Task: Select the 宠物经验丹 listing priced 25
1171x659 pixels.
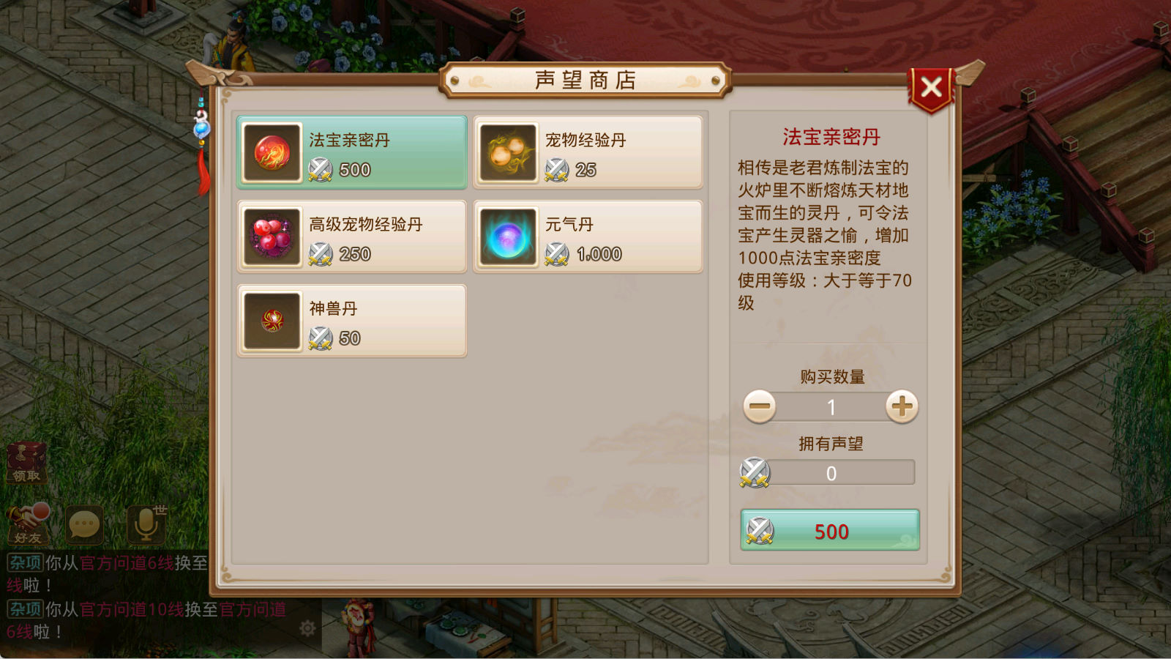Action: point(588,152)
